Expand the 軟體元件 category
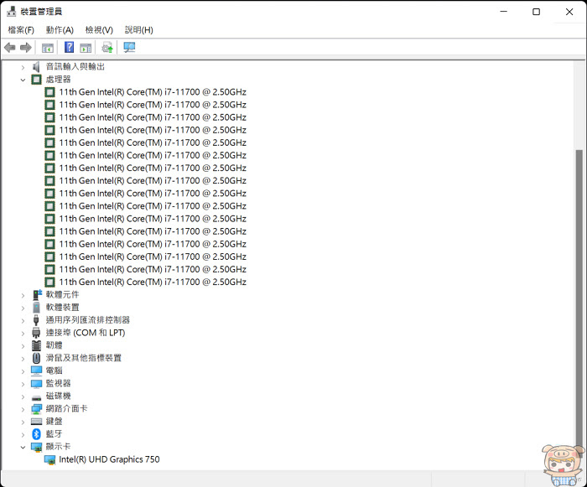This screenshot has height=487, width=587. [x=23, y=295]
